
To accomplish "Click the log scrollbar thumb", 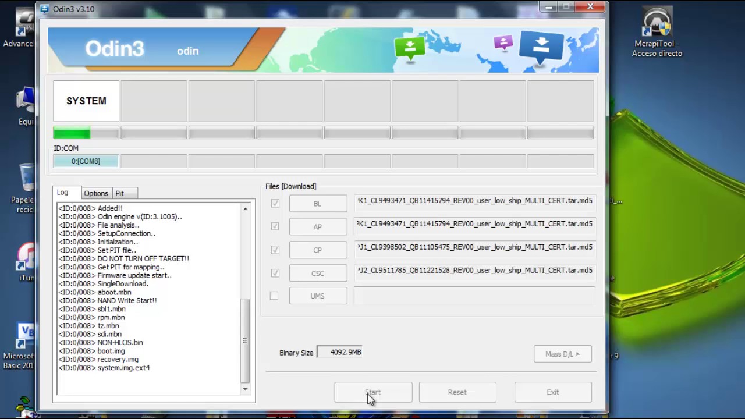I will [x=245, y=340].
